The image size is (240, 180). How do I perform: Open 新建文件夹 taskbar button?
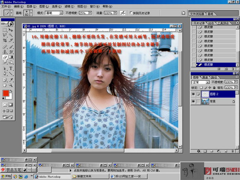pyautogui.click(x=91, y=176)
